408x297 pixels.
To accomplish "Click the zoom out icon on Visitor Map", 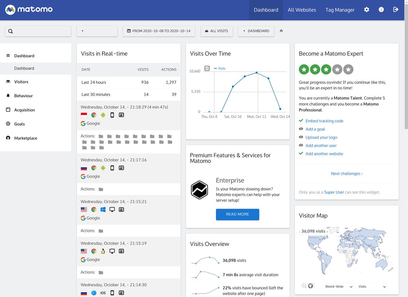I will (x=304, y=286).
